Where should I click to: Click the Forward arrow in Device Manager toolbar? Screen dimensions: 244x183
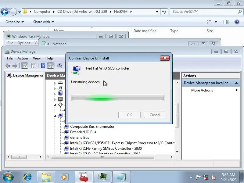pos(15,66)
